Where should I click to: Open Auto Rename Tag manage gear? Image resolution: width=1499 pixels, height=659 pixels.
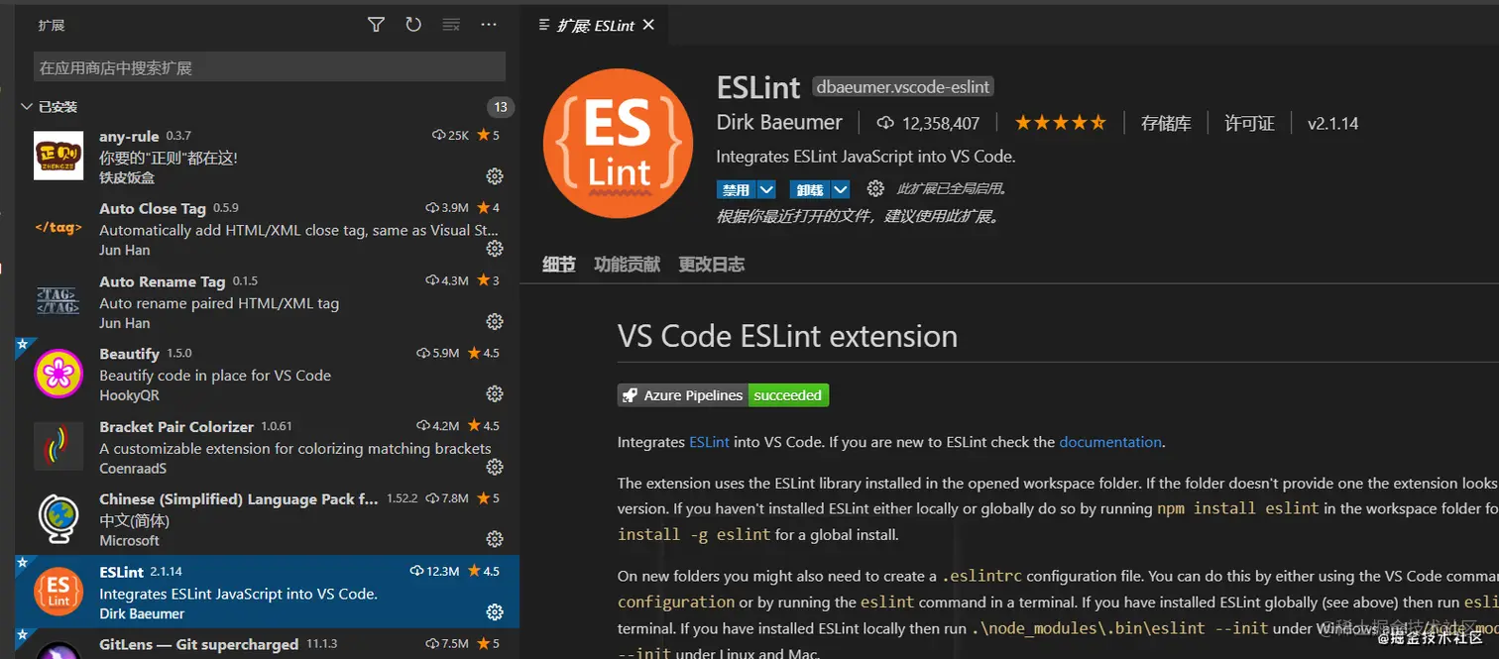[x=495, y=322]
